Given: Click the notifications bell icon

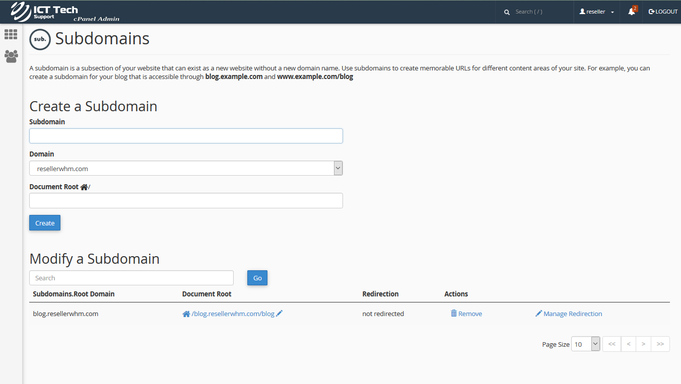Looking at the screenshot, I should pyautogui.click(x=632, y=12).
